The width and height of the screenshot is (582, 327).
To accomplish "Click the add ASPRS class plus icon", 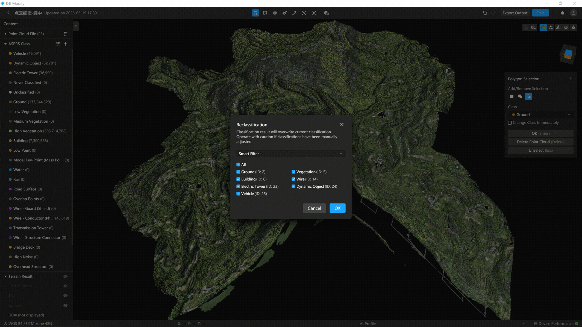I will [x=65, y=44].
